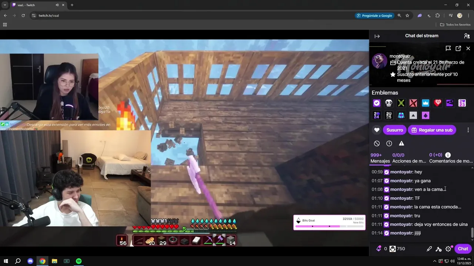Go back with the browser back arrow
The width and height of the screenshot is (474, 266).
5,16
